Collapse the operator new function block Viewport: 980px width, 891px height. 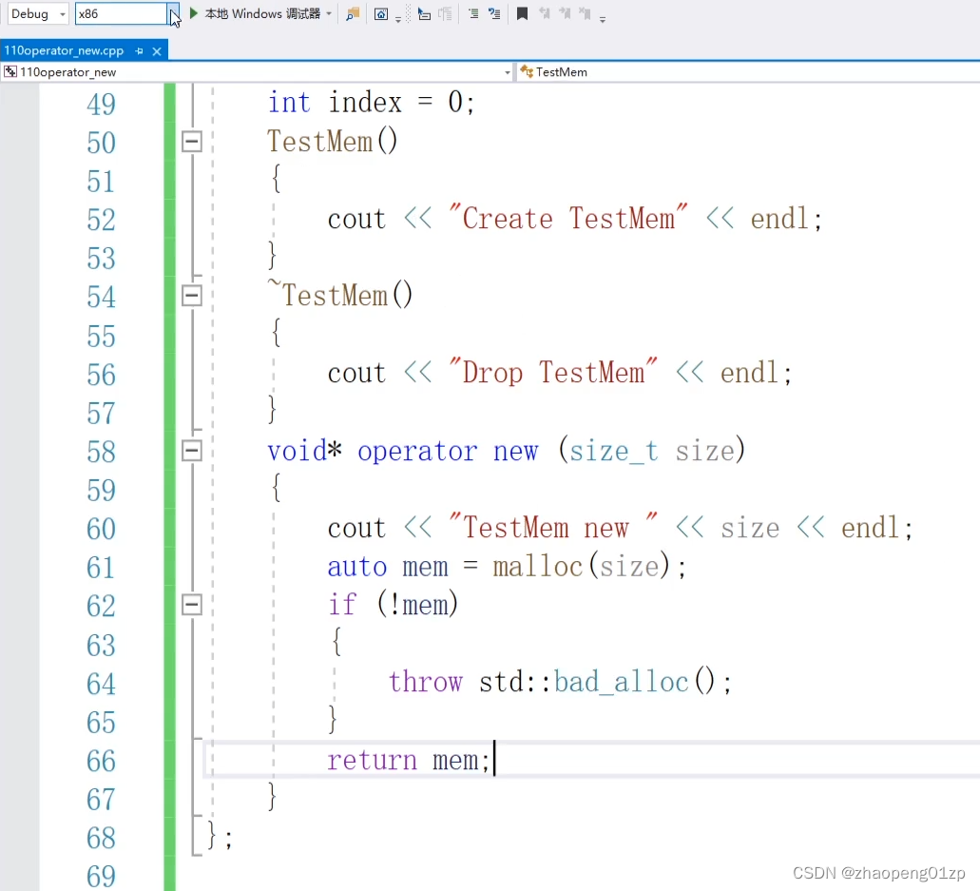pyautogui.click(x=192, y=451)
